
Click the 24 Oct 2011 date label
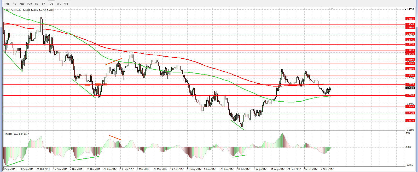tap(43, 169)
